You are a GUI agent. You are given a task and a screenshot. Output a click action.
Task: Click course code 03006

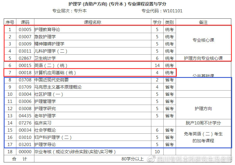coord(25,101)
